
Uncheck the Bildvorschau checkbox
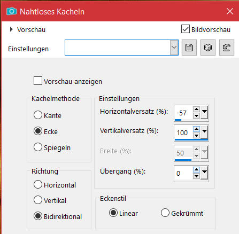[x=186, y=29]
